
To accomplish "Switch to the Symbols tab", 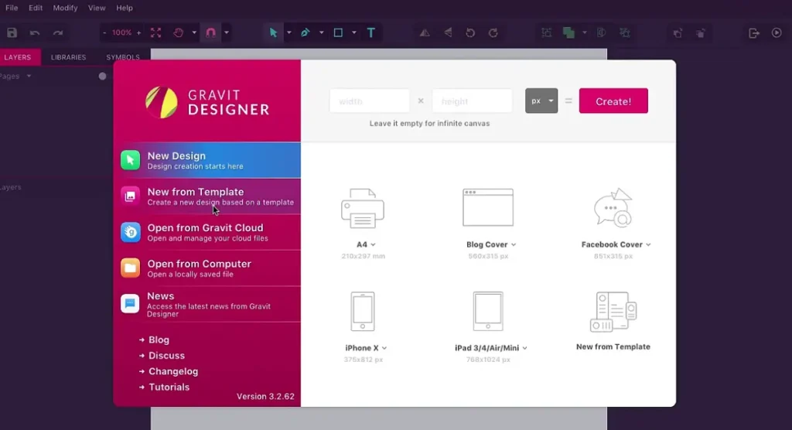I will point(123,57).
